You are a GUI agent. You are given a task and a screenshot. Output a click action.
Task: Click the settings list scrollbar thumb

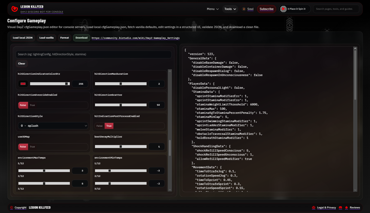(x=170, y=148)
